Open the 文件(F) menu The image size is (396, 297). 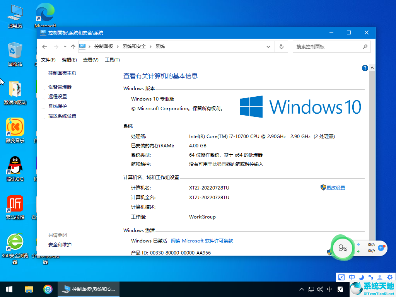click(48, 60)
